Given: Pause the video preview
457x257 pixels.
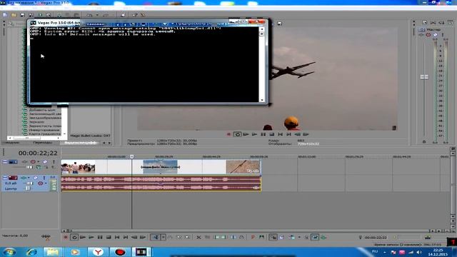Looking at the screenshot, I should tap(263, 134).
